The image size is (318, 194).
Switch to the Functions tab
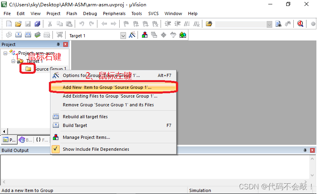(42, 140)
